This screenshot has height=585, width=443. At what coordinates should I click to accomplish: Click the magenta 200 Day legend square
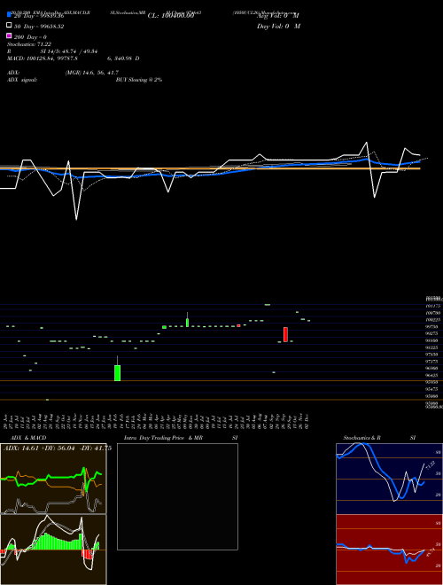9,35
